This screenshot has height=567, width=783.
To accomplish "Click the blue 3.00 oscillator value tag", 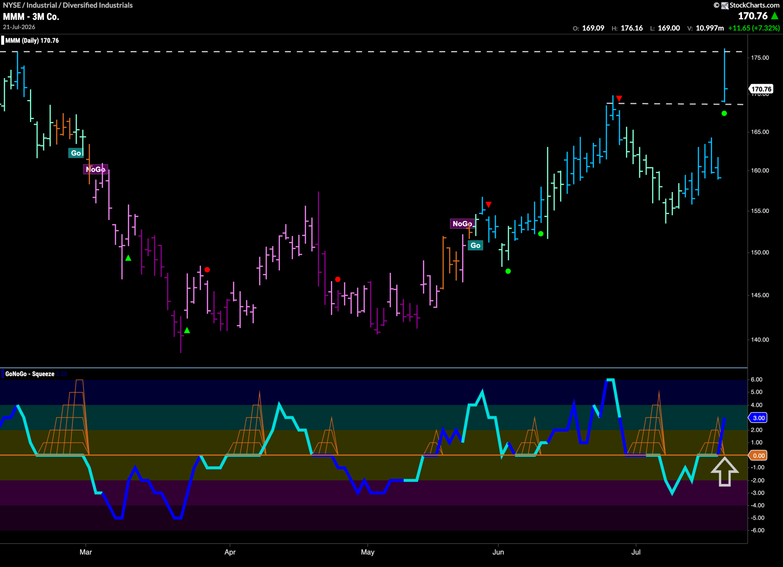I will 758,418.
